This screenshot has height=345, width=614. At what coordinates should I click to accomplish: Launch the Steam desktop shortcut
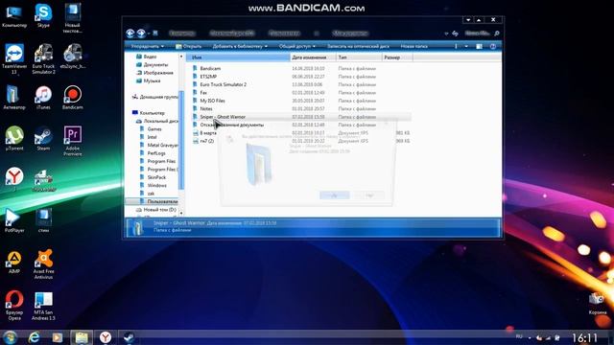pyautogui.click(x=43, y=138)
